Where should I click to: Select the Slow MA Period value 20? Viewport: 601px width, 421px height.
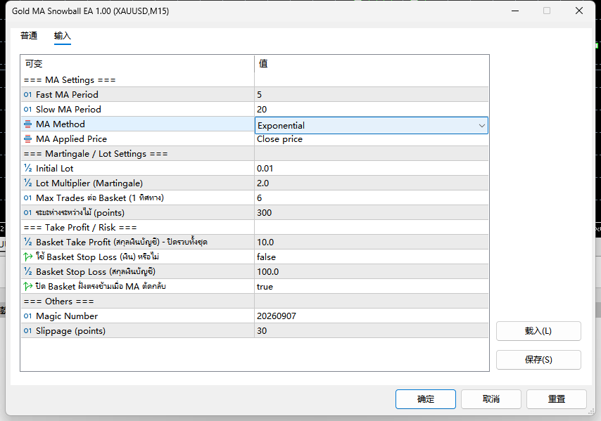click(372, 110)
